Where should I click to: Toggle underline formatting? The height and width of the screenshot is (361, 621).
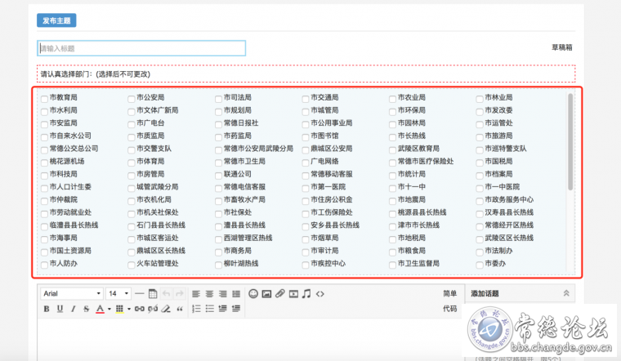[60, 309]
